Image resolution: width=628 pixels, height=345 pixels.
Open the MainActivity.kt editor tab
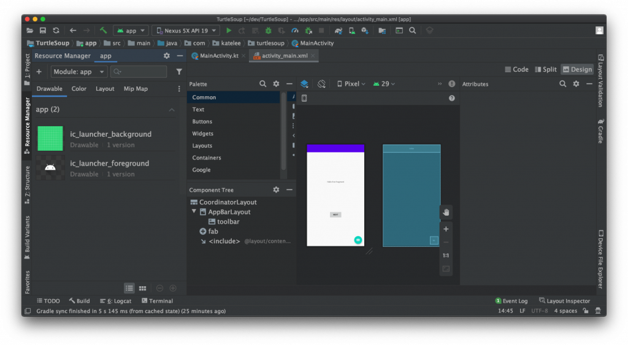coord(219,56)
